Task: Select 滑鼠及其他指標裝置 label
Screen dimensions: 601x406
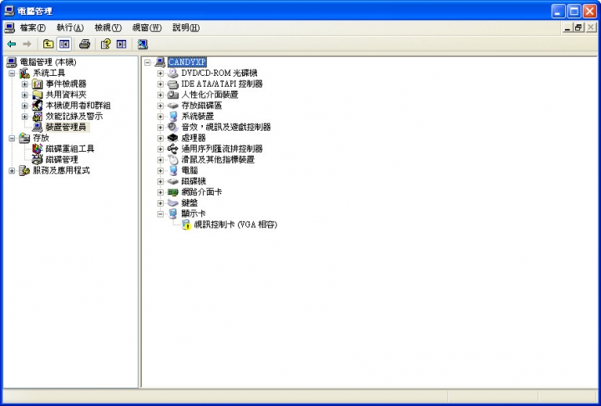Action: coord(218,159)
